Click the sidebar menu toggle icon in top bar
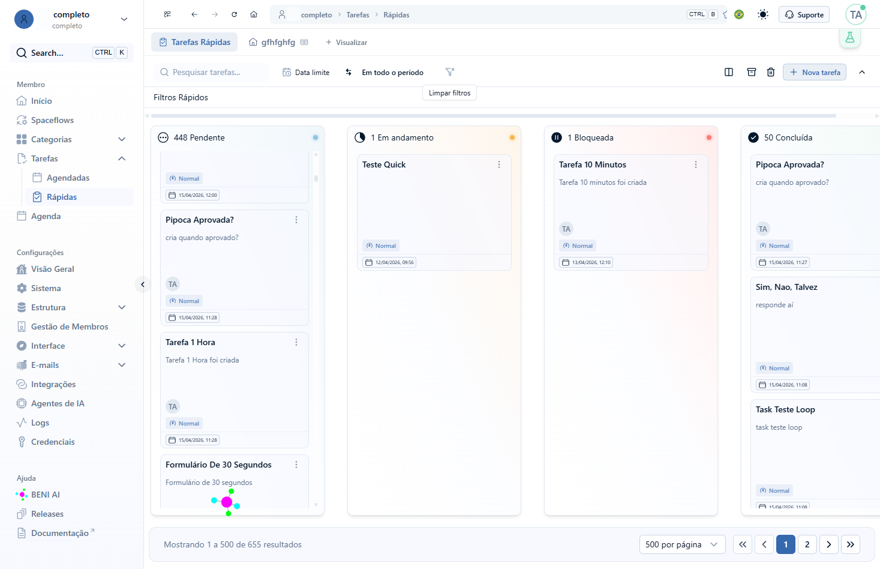The width and height of the screenshot is (880, 569). [167, 14]
